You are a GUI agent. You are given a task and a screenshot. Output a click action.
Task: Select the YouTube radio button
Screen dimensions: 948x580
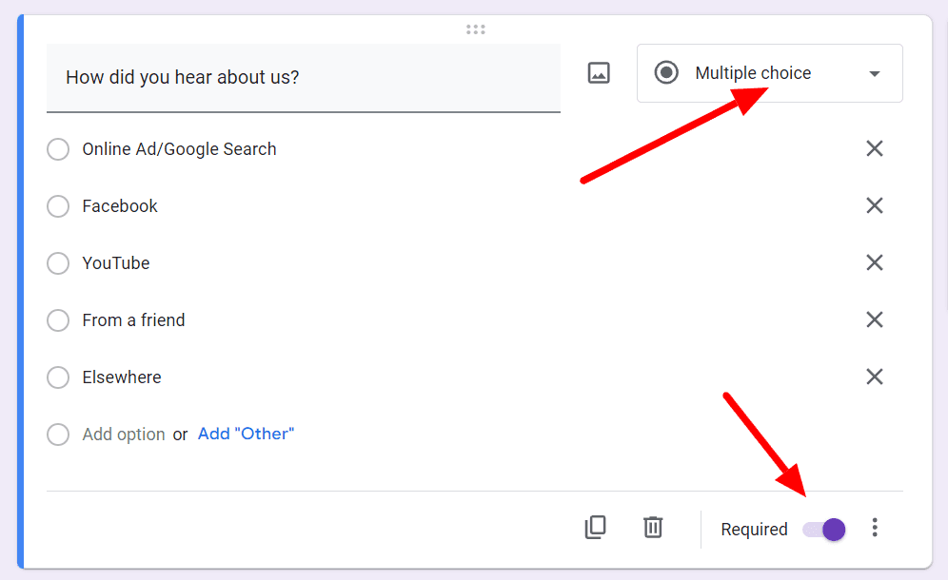coord(58,263)
